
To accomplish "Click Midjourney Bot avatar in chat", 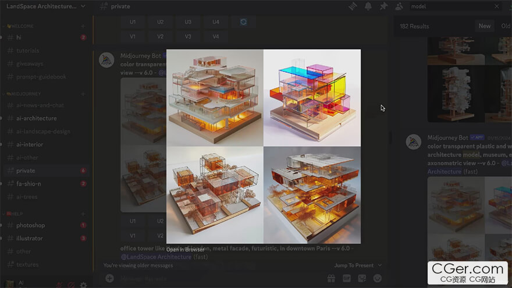I will click(x=107, y=60).
